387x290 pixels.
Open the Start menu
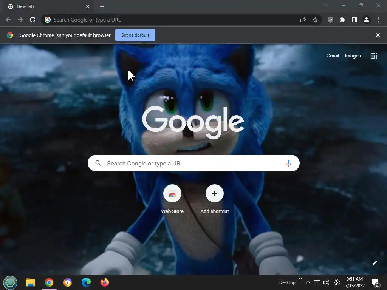click(10, 282)
